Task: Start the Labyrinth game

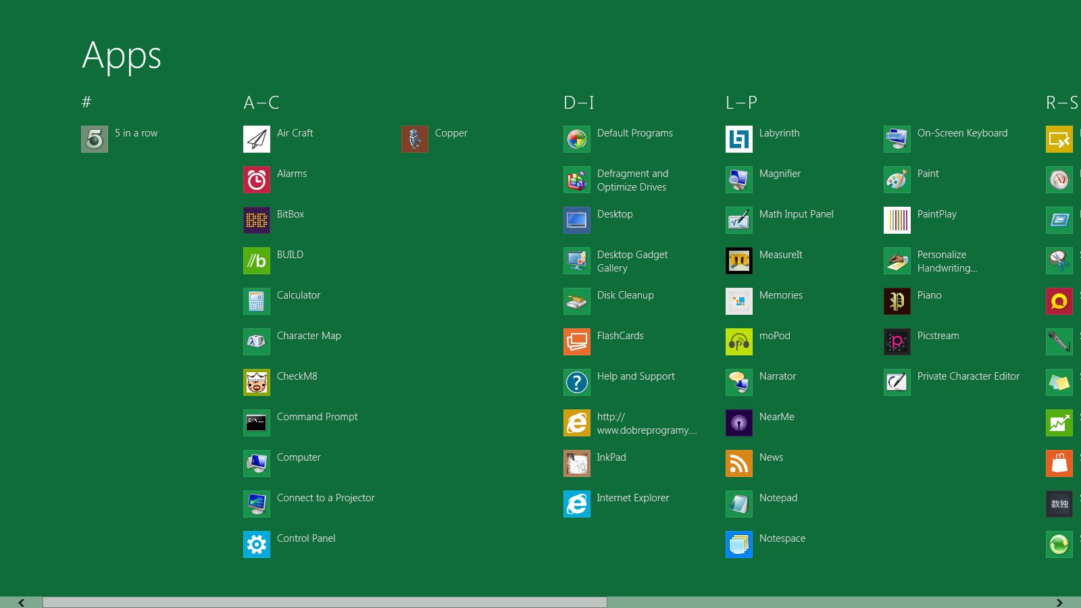Action: coord(778,133)
